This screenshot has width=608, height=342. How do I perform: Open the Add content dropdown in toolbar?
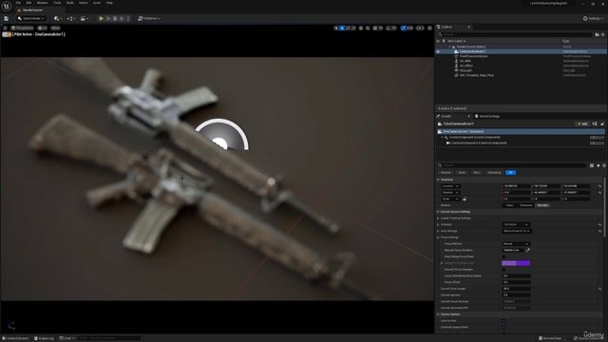(x=58, y=19)
